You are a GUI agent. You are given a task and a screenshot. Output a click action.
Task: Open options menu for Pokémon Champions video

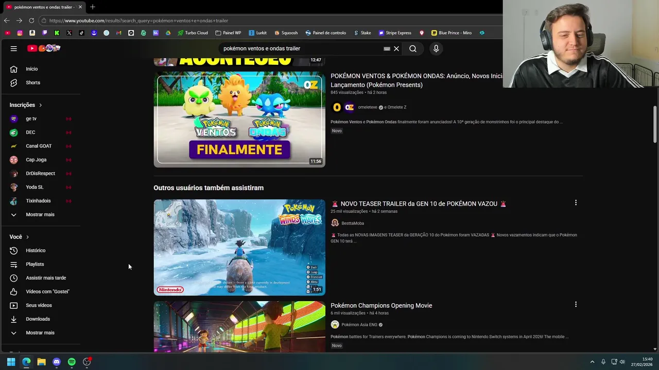(576, 304)
